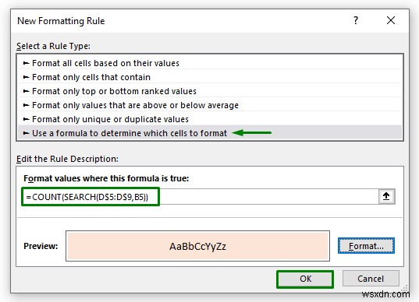Click the 'Edit the Rule Description:' label
Image resolution: width=419 pixels, height=302 pixels.
(67, 159)
